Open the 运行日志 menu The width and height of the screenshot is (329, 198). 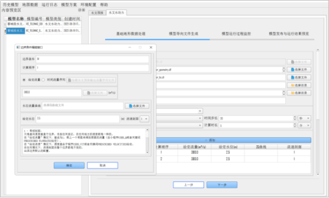pos(49,4)
